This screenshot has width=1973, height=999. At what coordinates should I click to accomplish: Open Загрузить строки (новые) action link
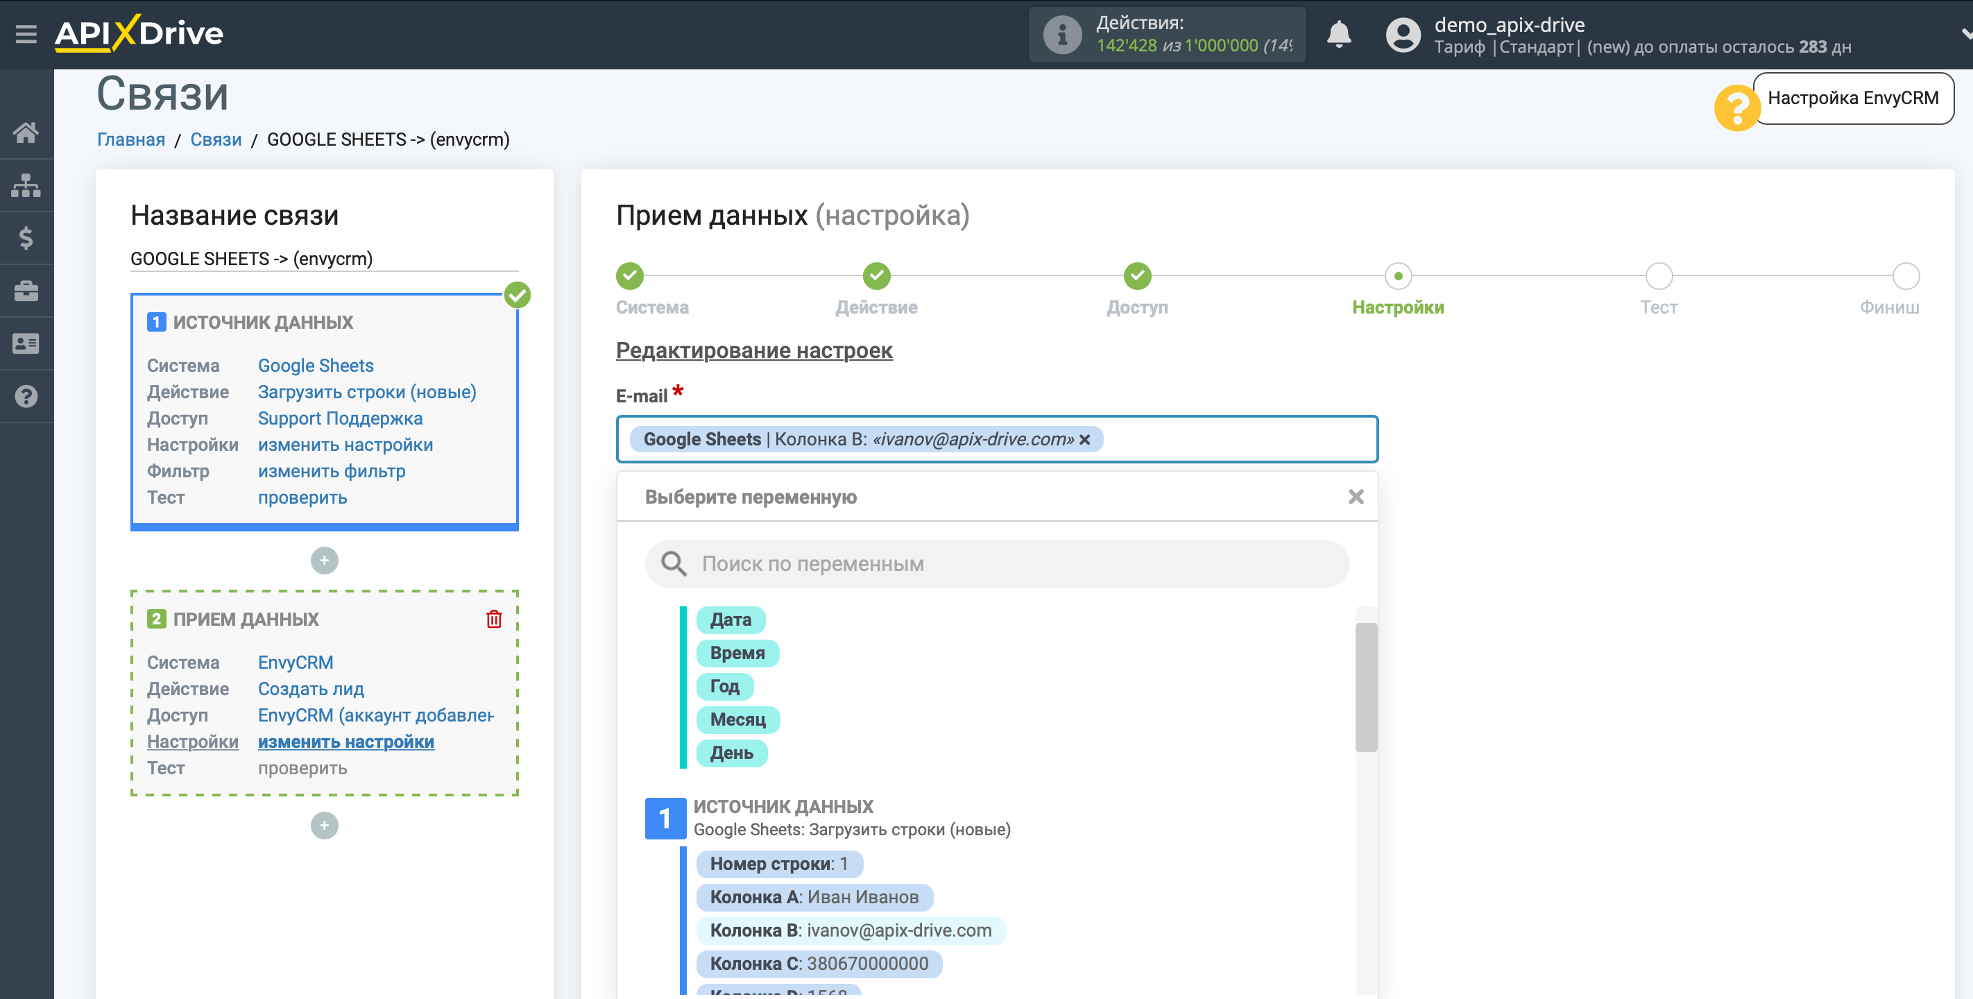click(x=367, y=392)
